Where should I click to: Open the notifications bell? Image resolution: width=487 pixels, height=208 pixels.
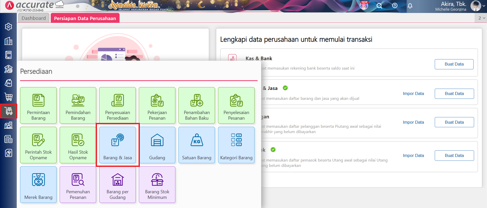coord(410,6)
